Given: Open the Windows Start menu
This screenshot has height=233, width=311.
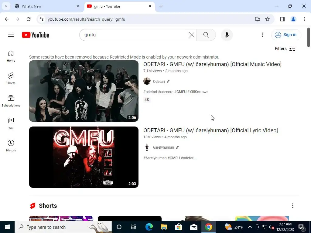Looking at the screenshot, I should [x=7, y=227].
